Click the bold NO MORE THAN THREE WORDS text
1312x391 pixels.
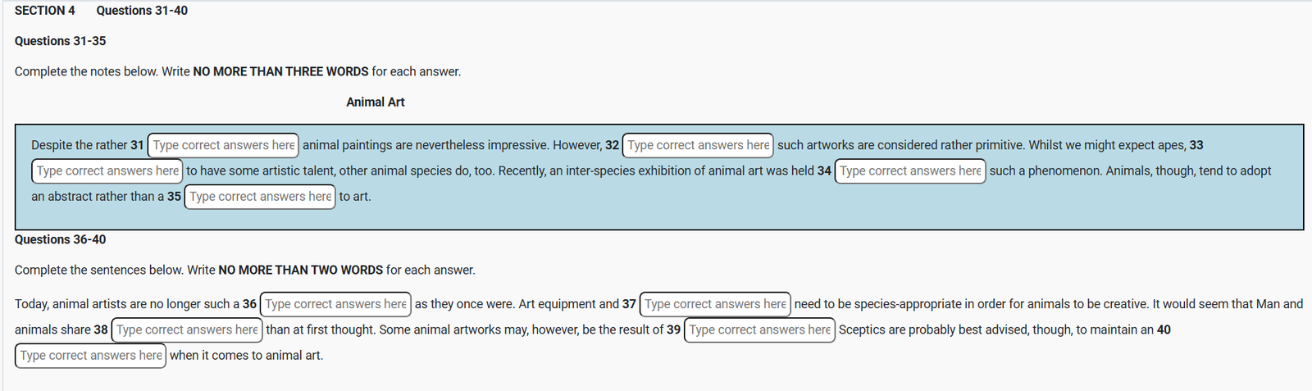(x=280, y=72)
